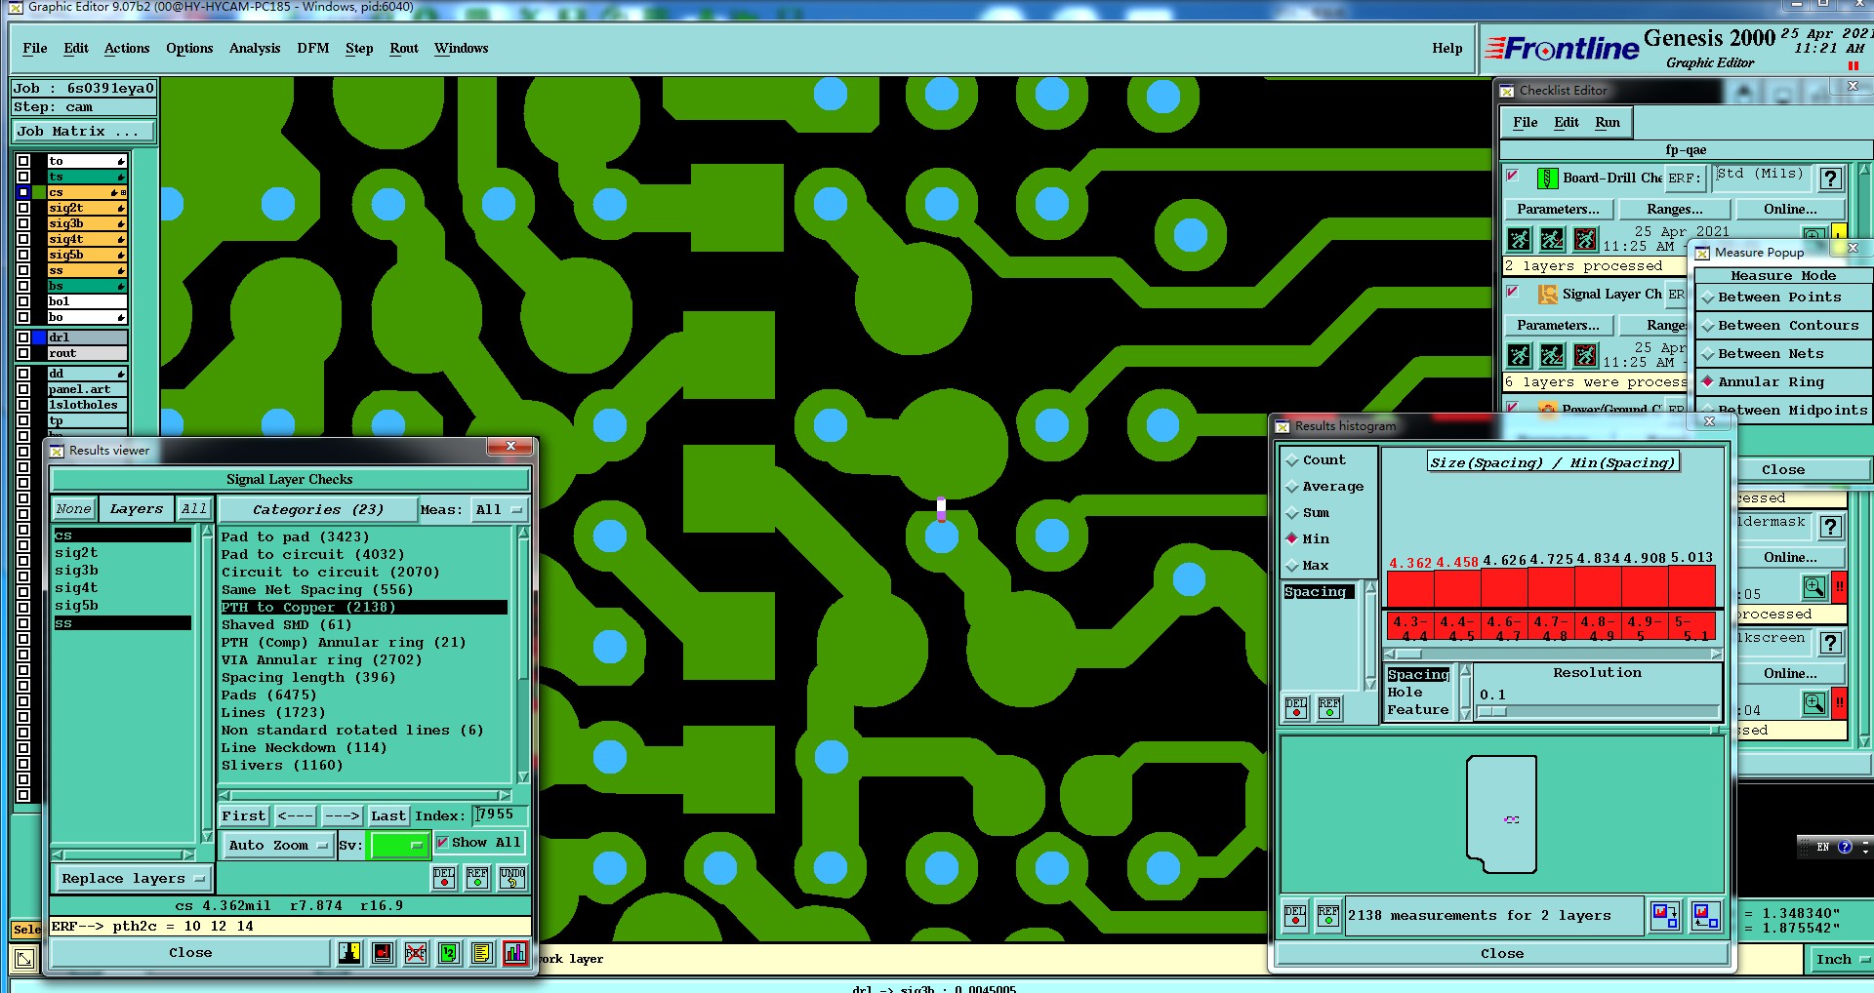
Task: Click the arrow-down icon, left of the two at the histogram's bottom right
Action: click(1665, 916)
